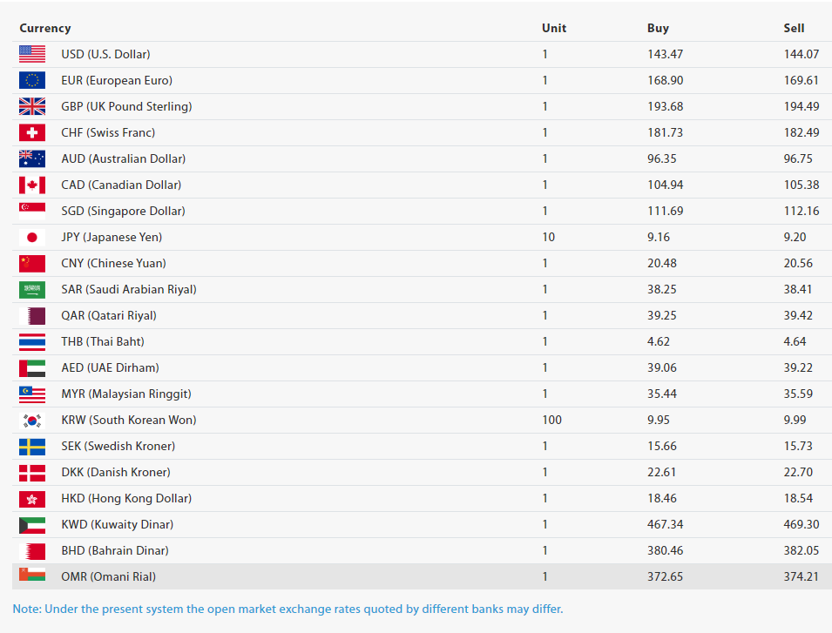Click the European Union flag icon
This screenshot has width=832, height=633.
31,80
